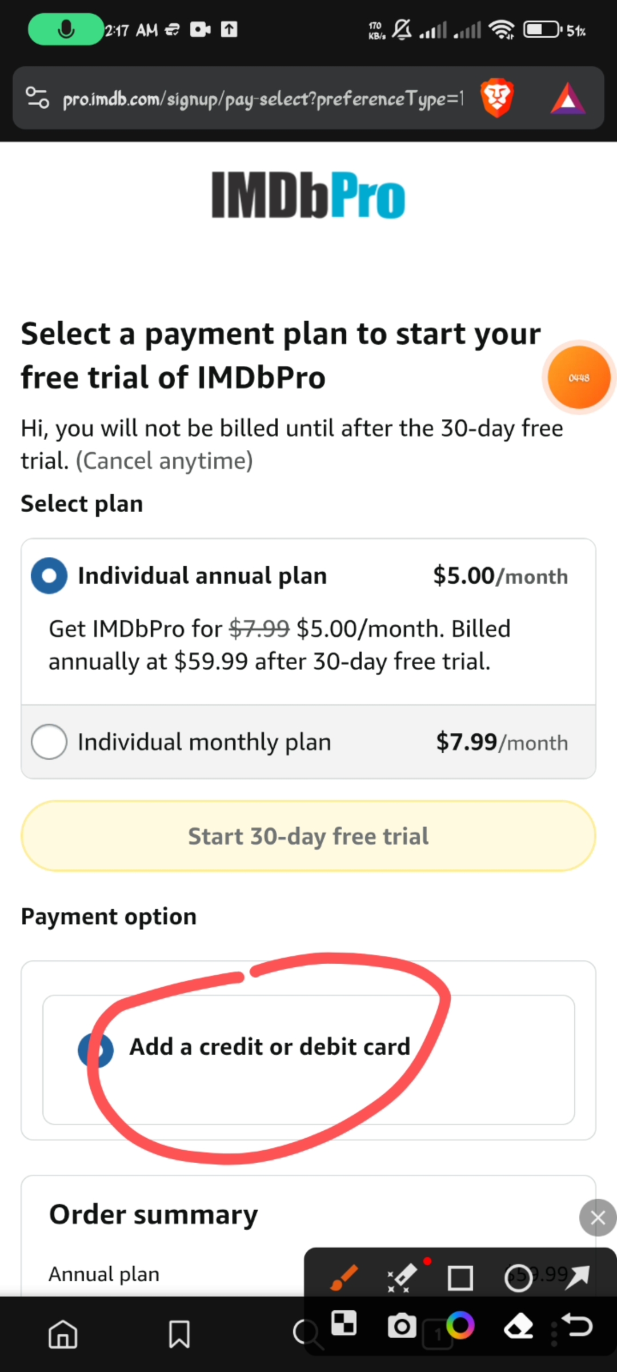The image size is (617, 1372).
Task: Open site settings icon in address bar
Action: click(38, 98)
